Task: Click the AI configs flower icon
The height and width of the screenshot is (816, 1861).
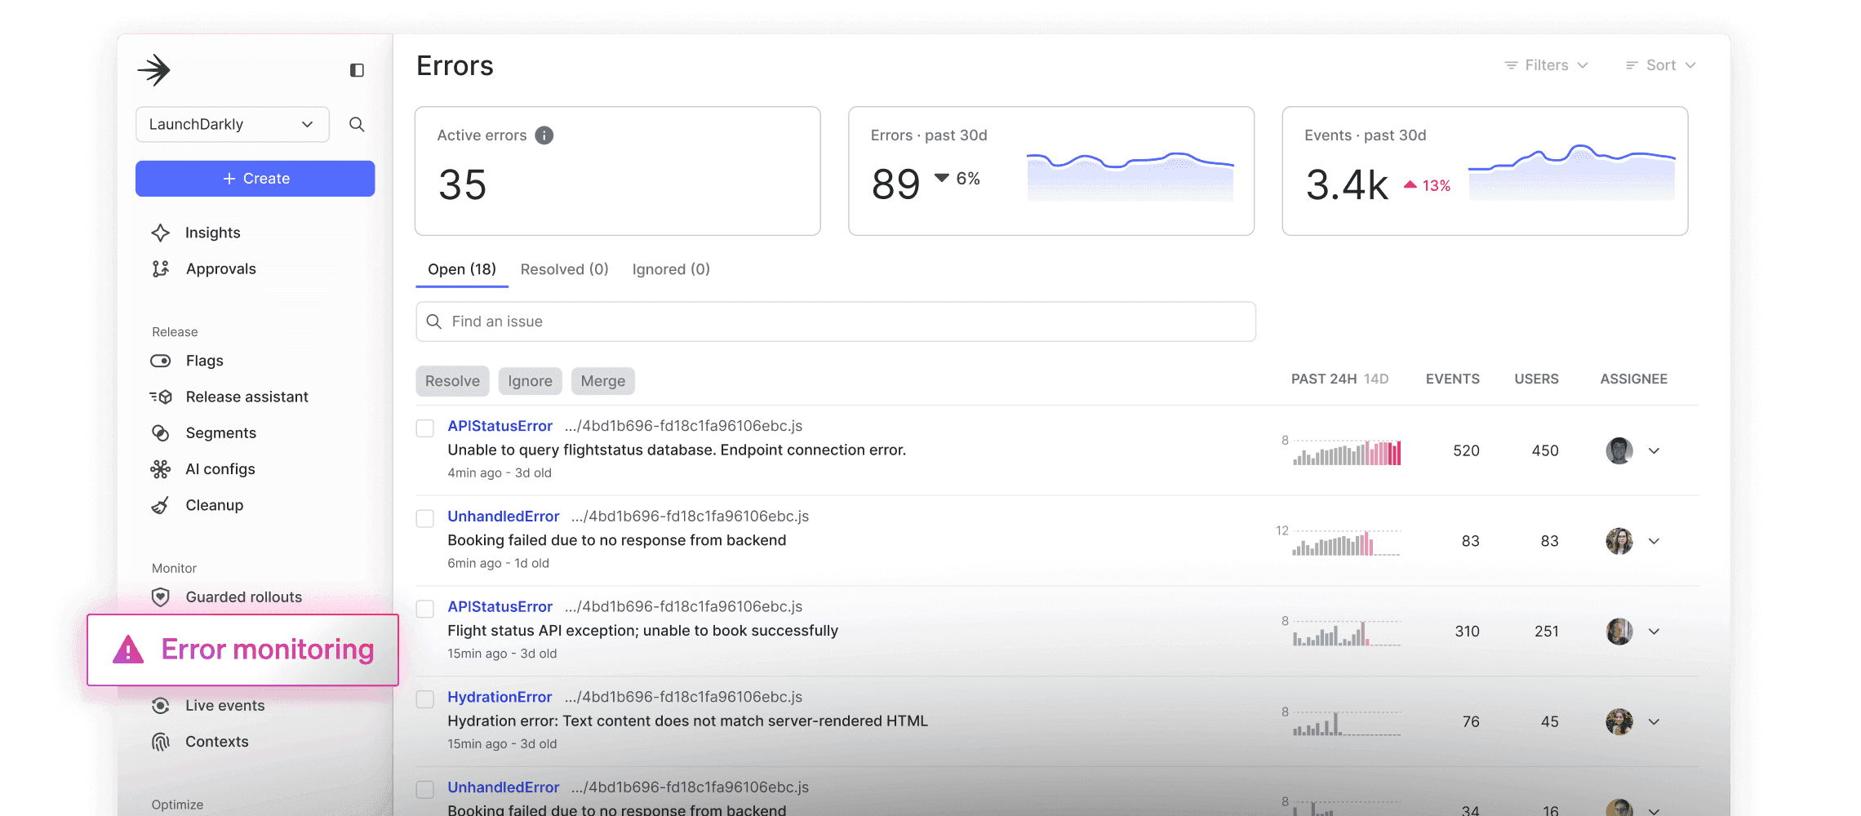Action: 160,469
